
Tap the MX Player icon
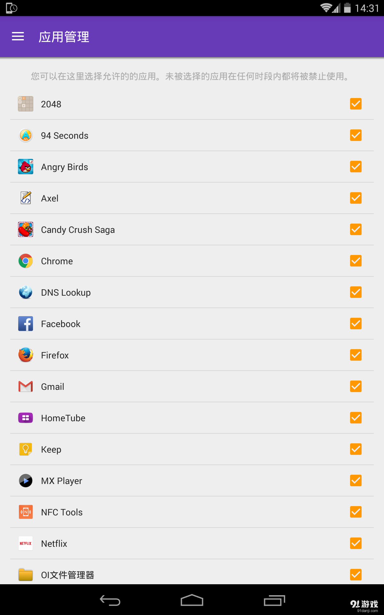click(x=26, y=480)
